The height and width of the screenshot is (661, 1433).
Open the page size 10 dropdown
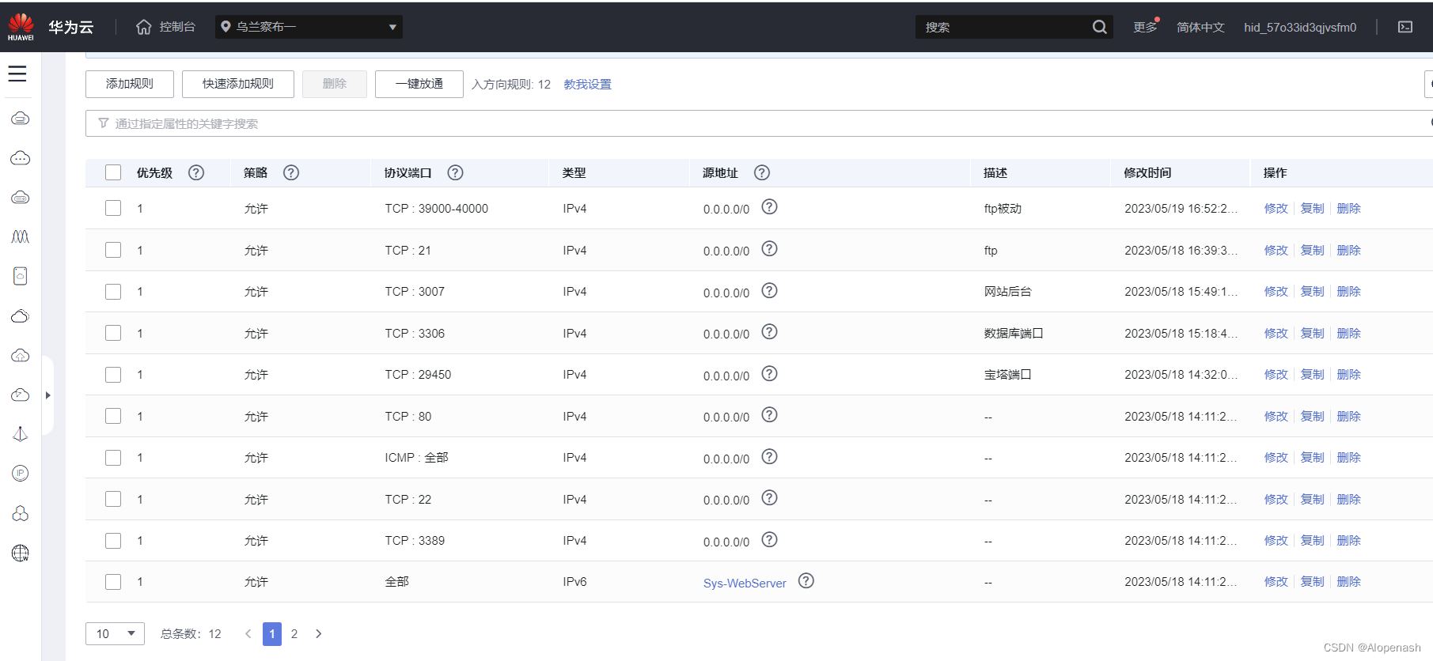(x=116, y=633)
